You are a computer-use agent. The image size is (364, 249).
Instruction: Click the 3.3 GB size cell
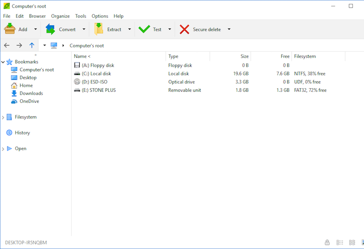[242, 82]
